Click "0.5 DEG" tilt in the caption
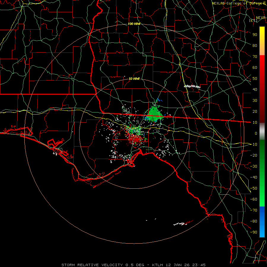The width and height of the screenshot is (267, 267). pyautogui.click(x=135, y=265)
